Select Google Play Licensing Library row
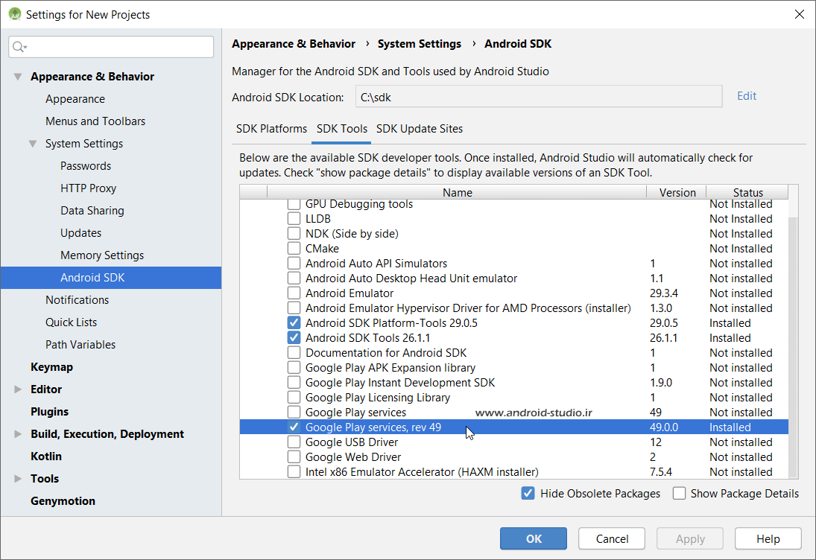The width and height of the screenshot is (816, 560). pyautogui.click(x=513, y=398)
